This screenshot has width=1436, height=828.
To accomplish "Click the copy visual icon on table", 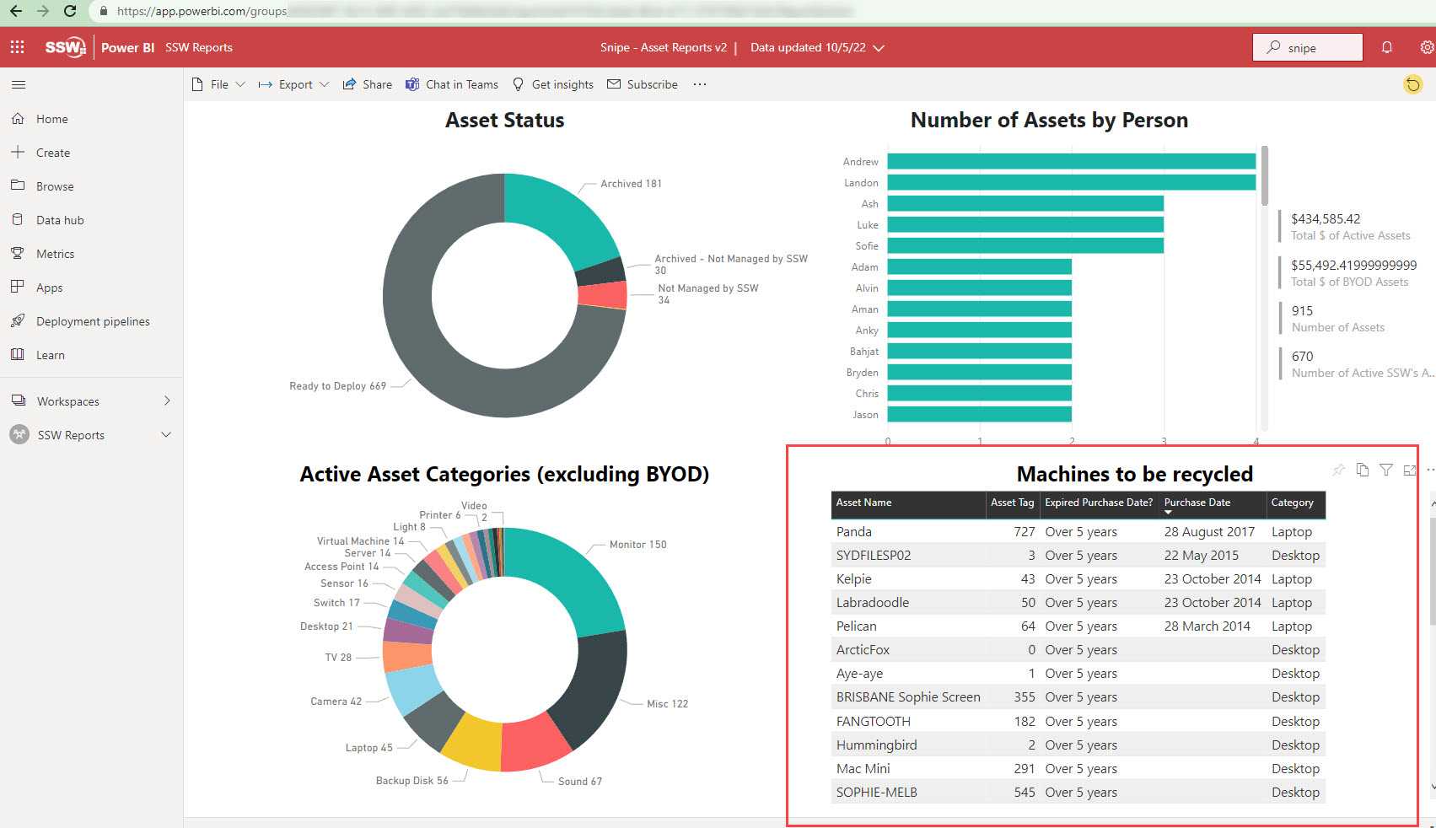I will click(x=1363, y=470).
